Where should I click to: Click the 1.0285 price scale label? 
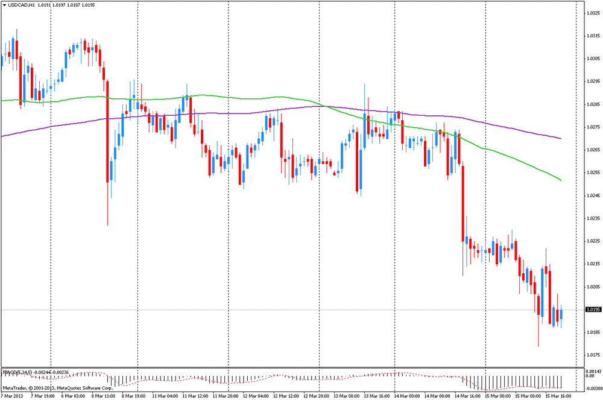tap(593, 104)
